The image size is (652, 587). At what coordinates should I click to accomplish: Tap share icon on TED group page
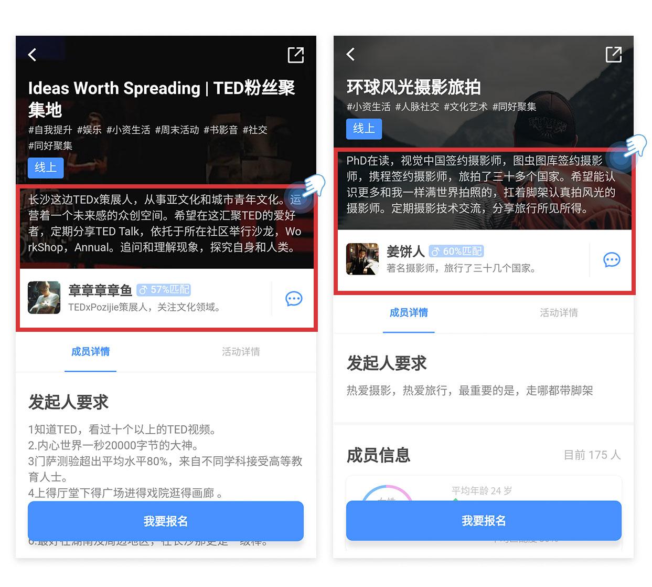(296, 55)
